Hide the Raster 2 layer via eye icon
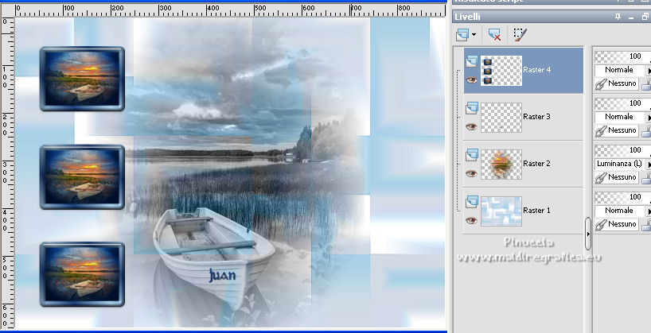This screenshot has width=651, height=333. click(x=471, y=174)
